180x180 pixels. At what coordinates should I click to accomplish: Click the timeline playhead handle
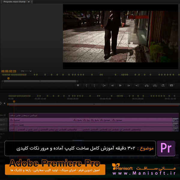14,102
